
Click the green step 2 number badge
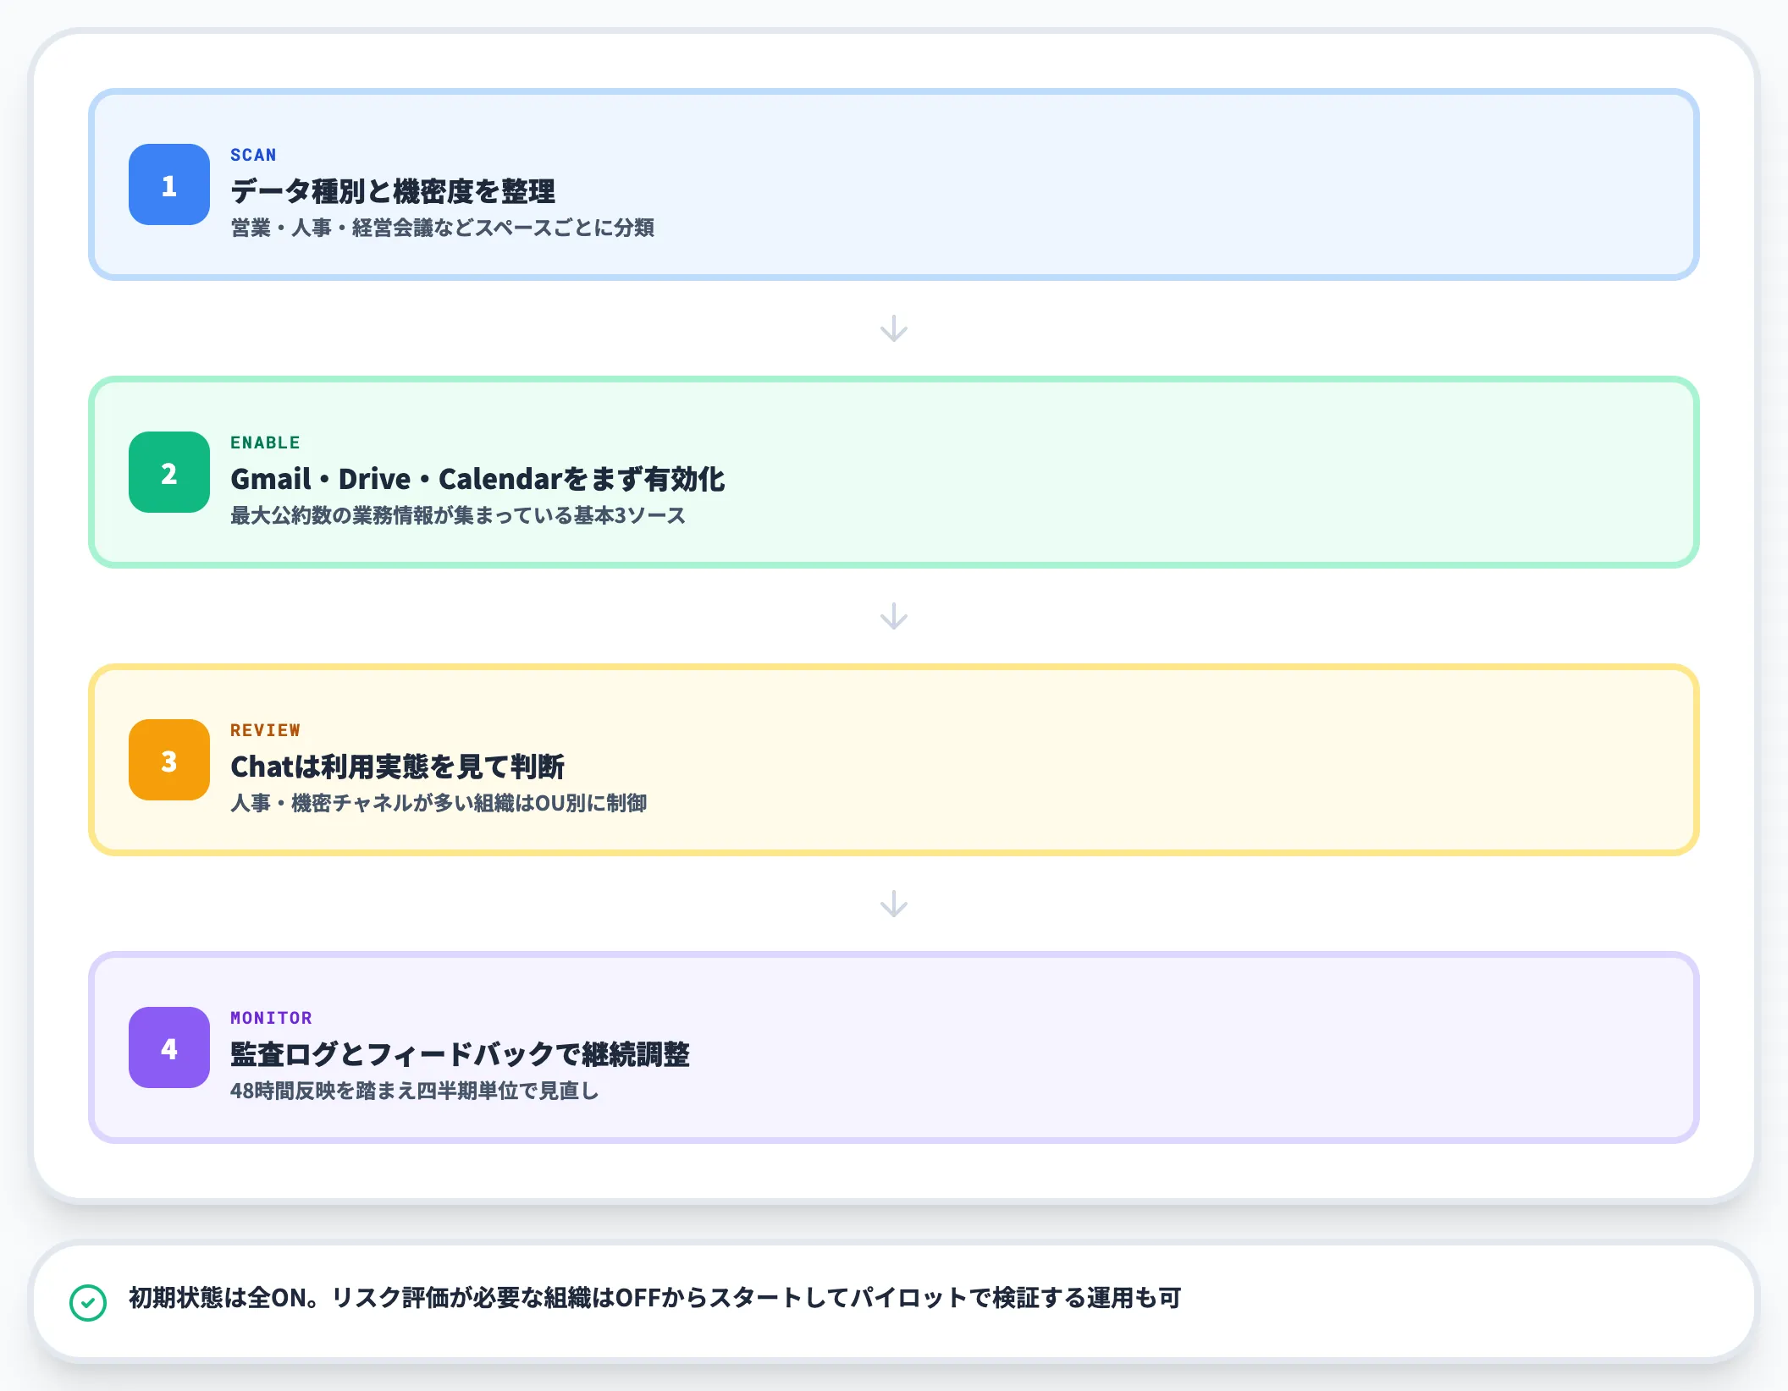tap(168, 474)
